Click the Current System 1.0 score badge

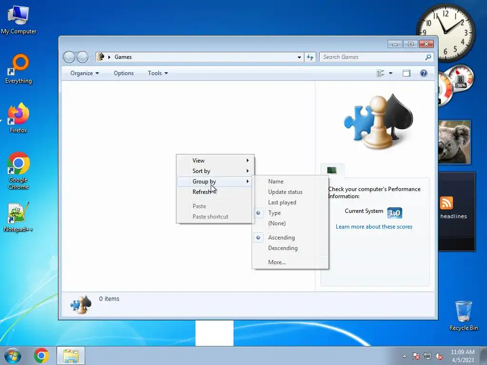click(x=394, y=213)
